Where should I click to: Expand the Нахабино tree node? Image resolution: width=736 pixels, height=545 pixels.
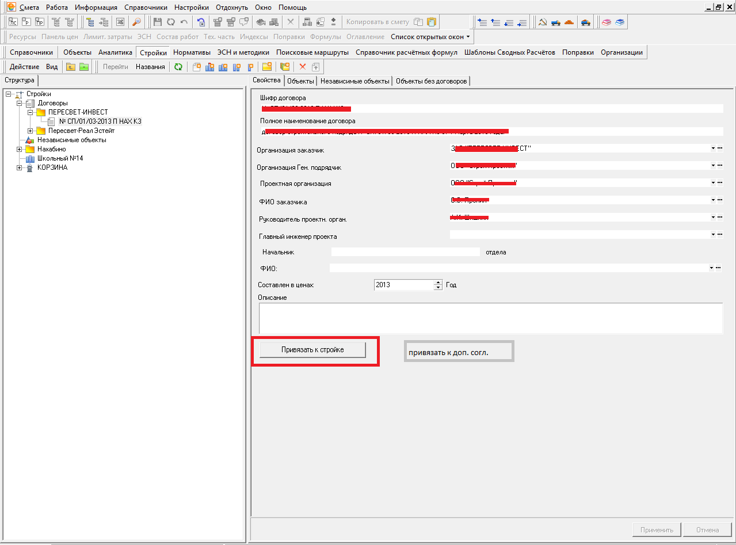tap(19, 149)
